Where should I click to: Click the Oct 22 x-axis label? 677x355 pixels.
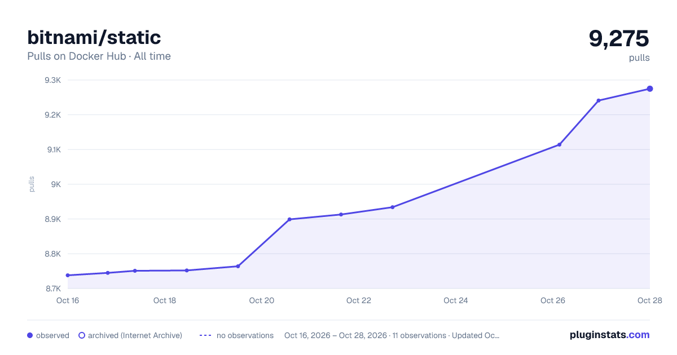(x=359, y=300)
